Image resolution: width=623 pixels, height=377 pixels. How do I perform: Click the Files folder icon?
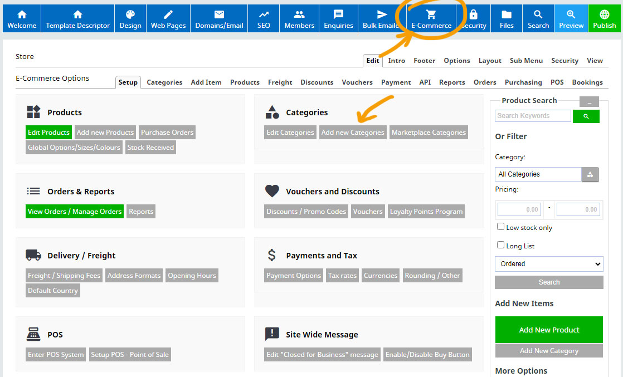507,15
